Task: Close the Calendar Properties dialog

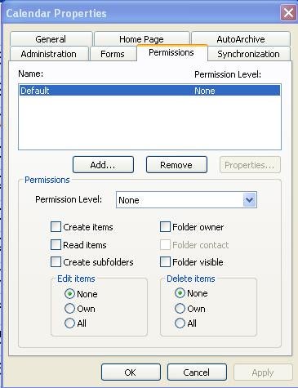Action: pos(288,13)
